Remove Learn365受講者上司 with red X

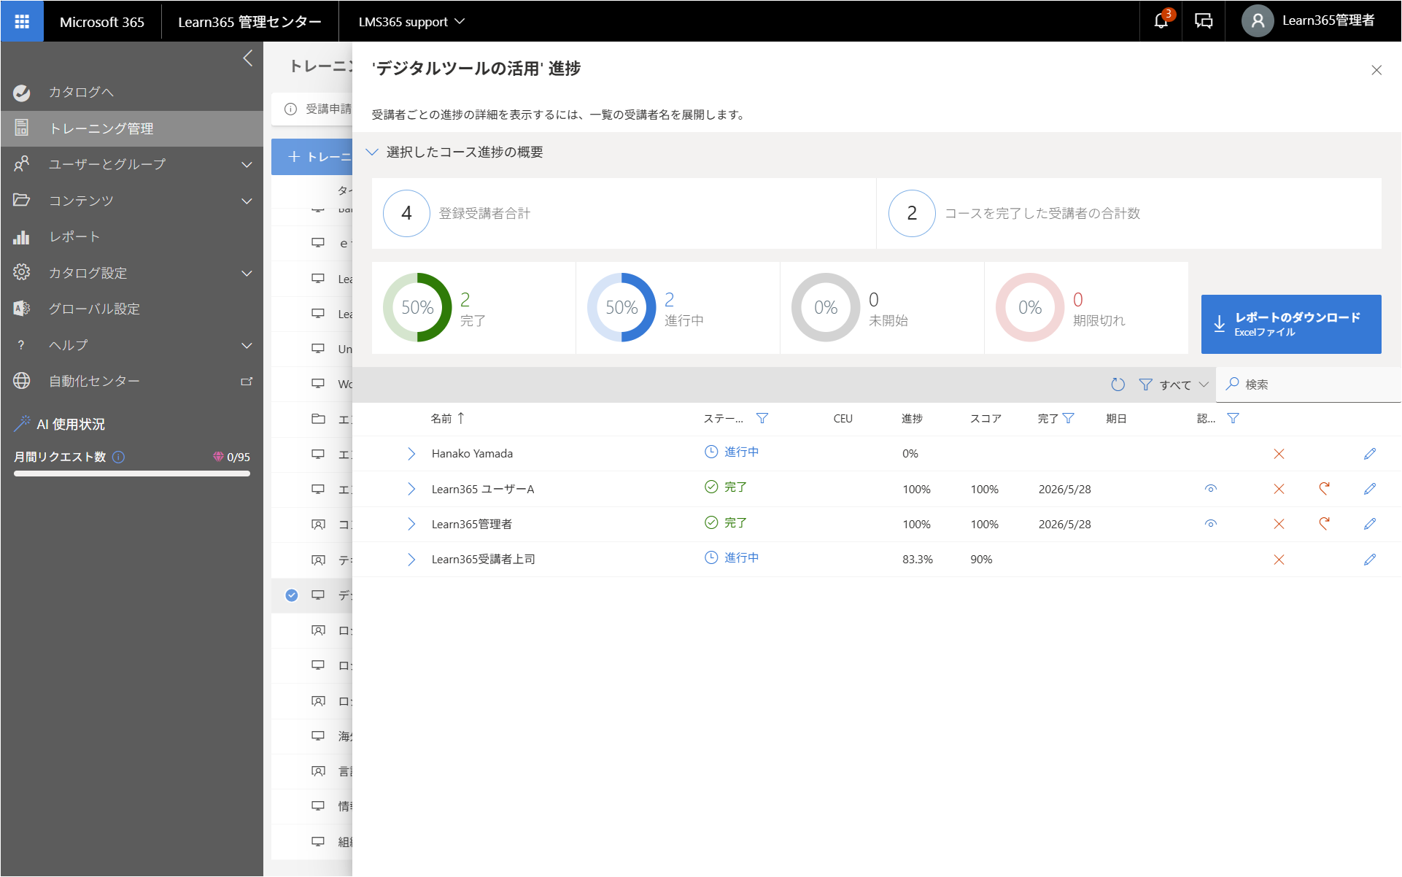(x=1279, y=560)
